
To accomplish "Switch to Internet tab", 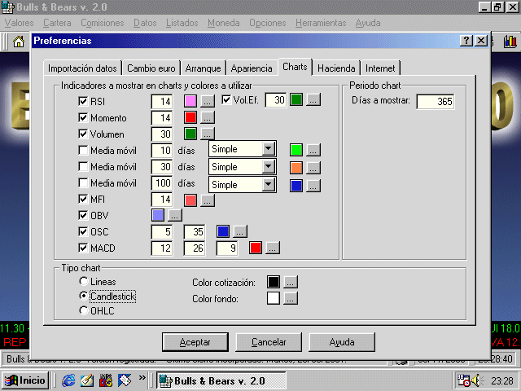I will coord(380,68).
